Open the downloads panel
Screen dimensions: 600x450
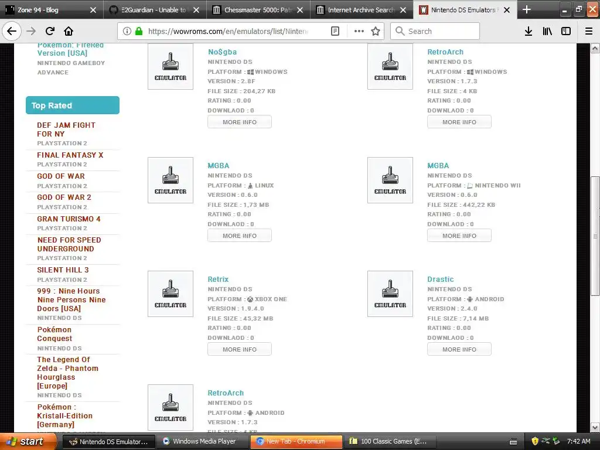[529, 31]
